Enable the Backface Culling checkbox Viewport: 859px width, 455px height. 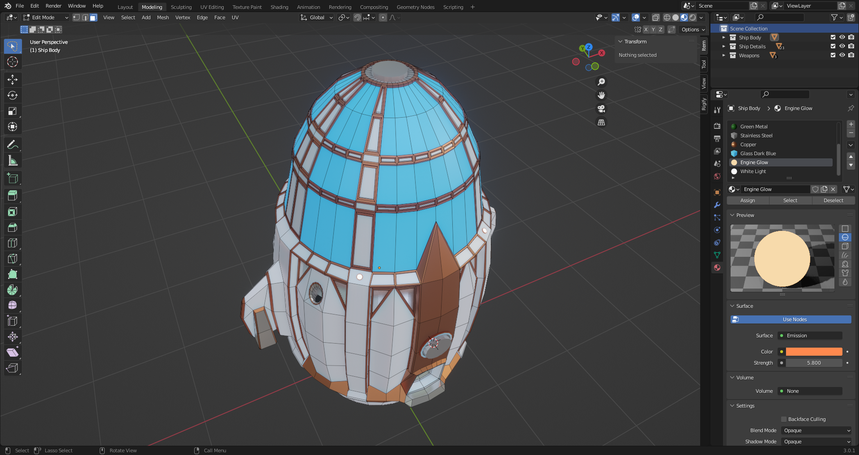tap(784, 419)
